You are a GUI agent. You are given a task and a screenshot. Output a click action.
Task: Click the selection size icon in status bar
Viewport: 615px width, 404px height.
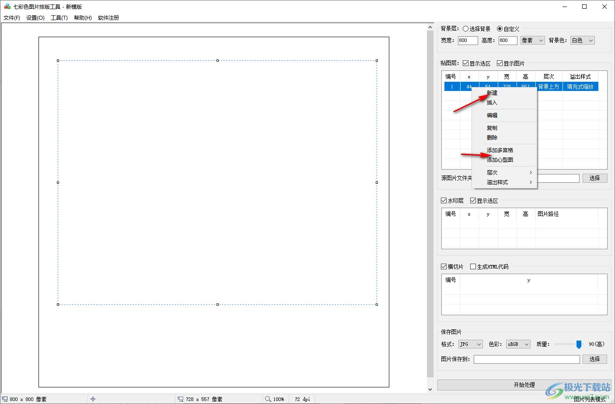180,399
